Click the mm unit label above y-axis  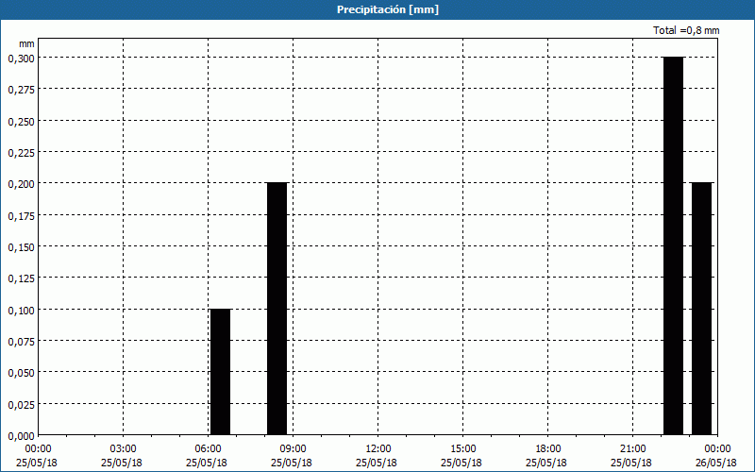[x=26, y=43]
